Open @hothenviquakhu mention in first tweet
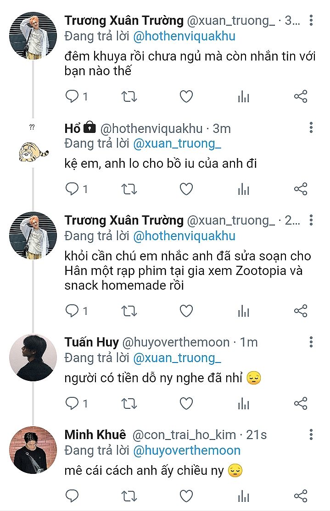 [x=184, y=36]
